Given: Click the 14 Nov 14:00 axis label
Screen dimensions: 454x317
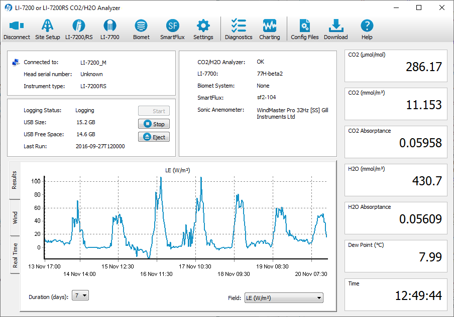Looking at the screenshot, I should coord(79,274).
